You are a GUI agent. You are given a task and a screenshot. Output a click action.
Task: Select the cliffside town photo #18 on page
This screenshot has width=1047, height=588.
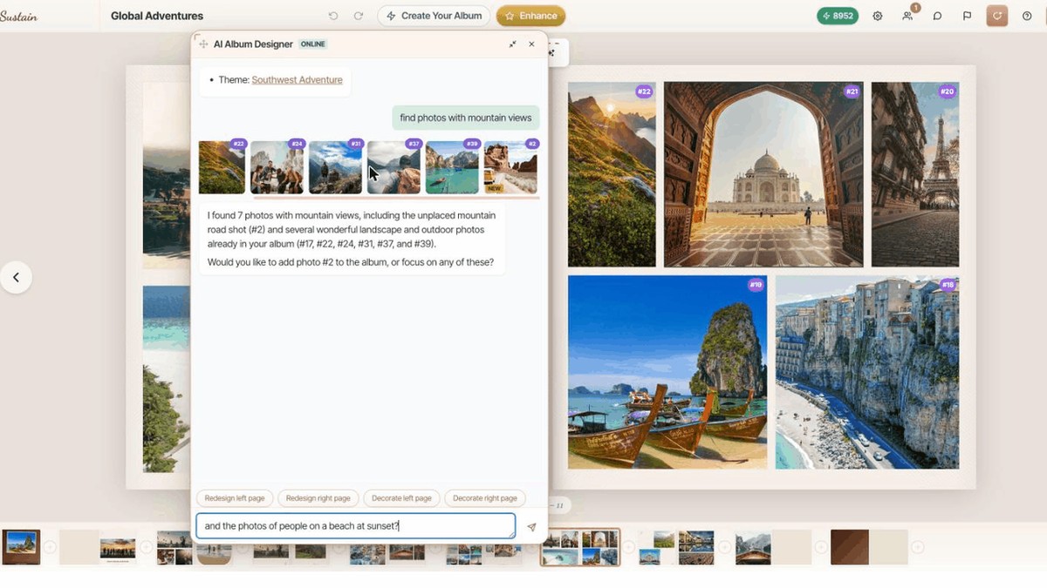867,373
